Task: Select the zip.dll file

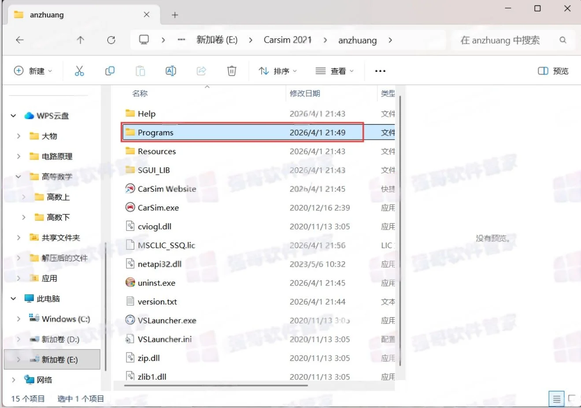Action: coord(148,358)
